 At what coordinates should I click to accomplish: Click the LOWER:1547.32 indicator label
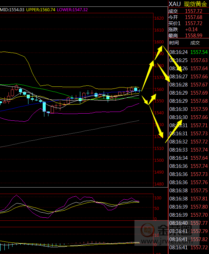pyautogui.click(x=72, y=10)
